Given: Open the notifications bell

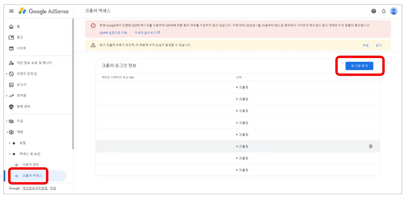Looking at the screenshot, I should click(384, 11).
